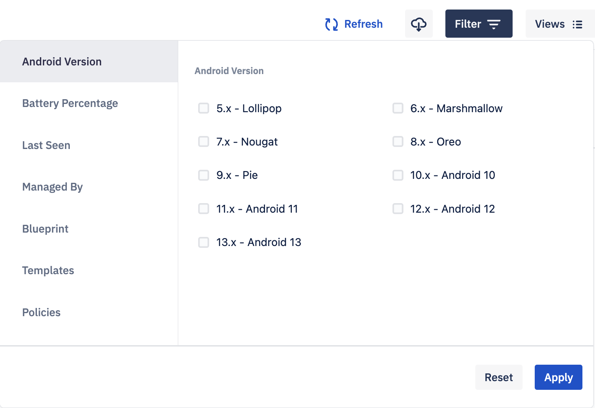Check the 11.x - Android 11 option
Screen dimensions: 595x408
[x=204, y=209]
